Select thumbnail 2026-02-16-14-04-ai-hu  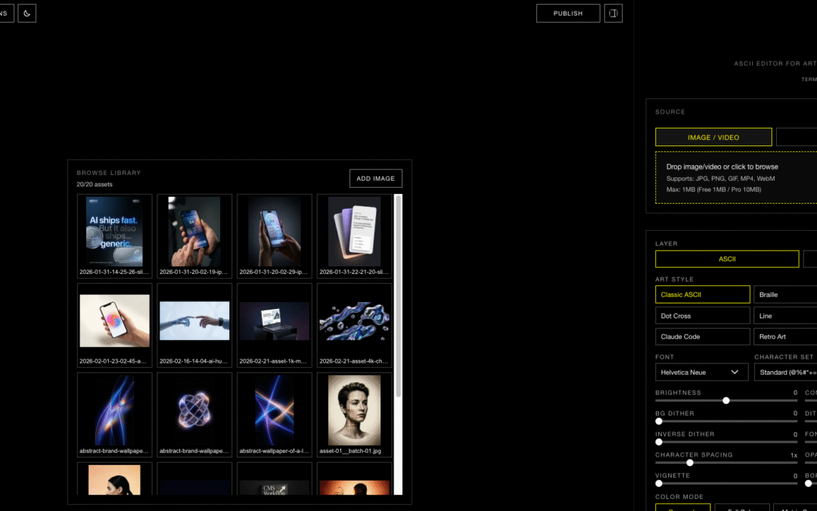194,326
